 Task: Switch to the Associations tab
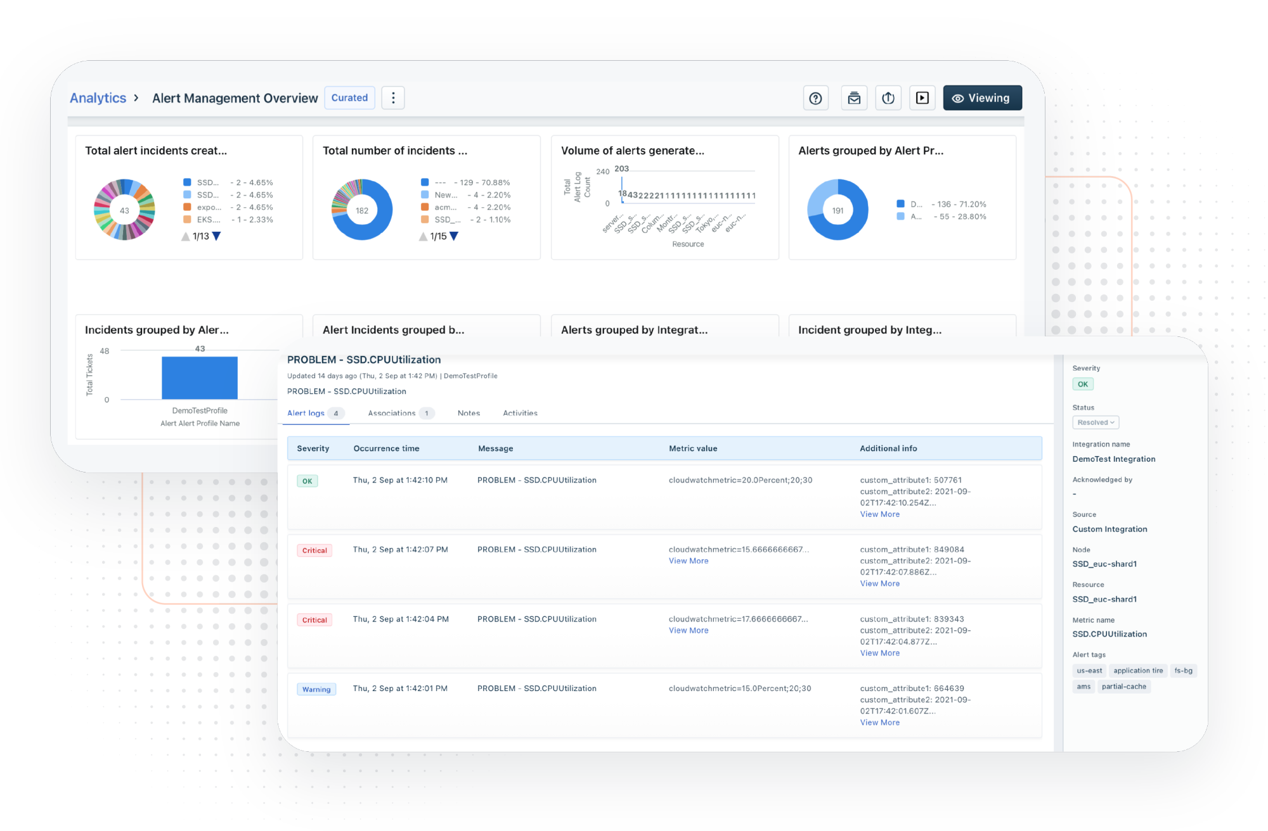[393, 413]
